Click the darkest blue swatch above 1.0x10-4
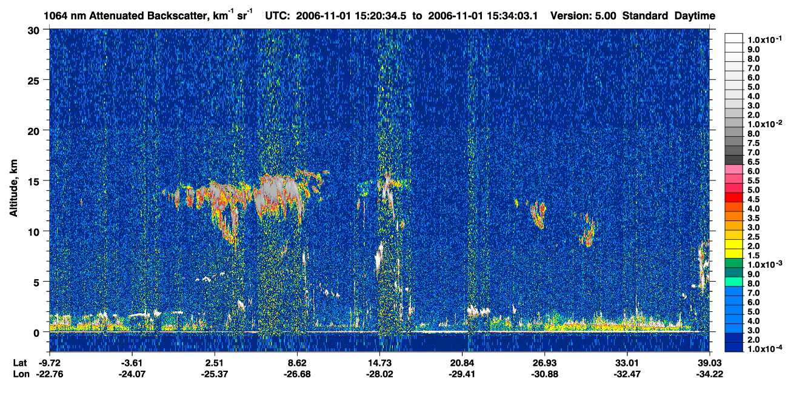This screenshot has height=404, width=788. (x=734, y=346)
